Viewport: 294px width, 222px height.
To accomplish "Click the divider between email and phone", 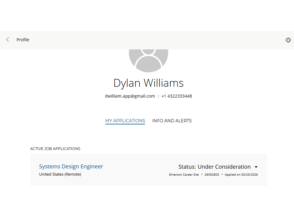I will (158, 96).
